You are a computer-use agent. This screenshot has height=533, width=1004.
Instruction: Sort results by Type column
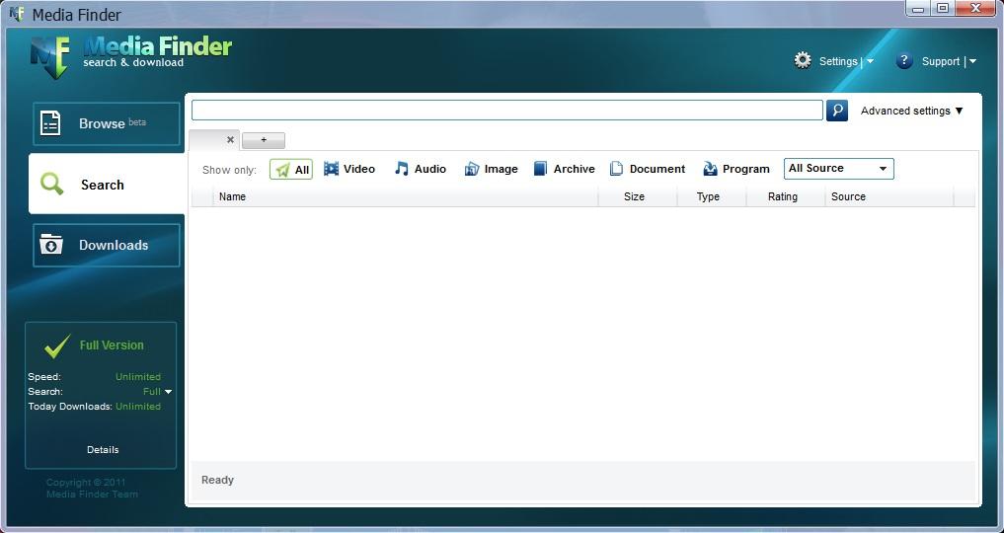712,196
